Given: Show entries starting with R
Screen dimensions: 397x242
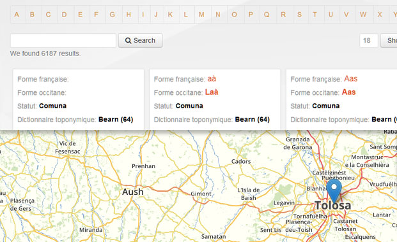Looking at the screenshot, I should (283, 15).
